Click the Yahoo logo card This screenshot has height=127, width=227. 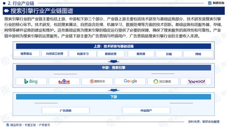click(x=196, y=81)
